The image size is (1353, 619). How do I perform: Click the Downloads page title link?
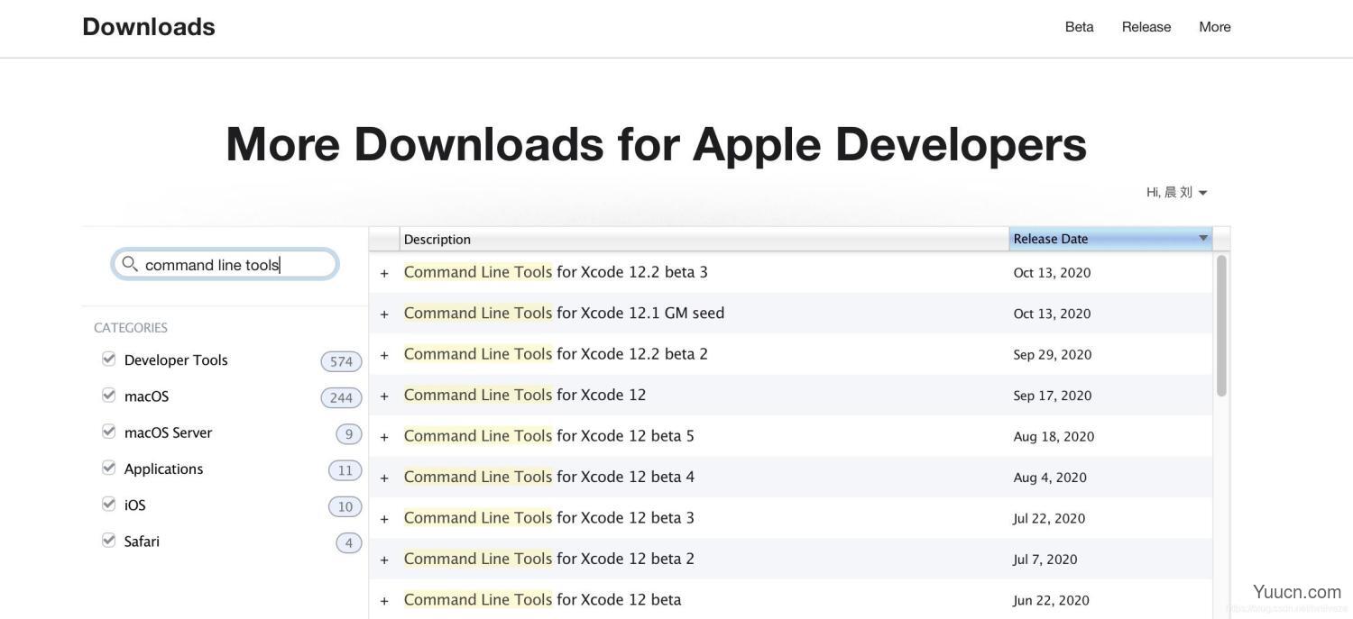click(x=149, y=27)
